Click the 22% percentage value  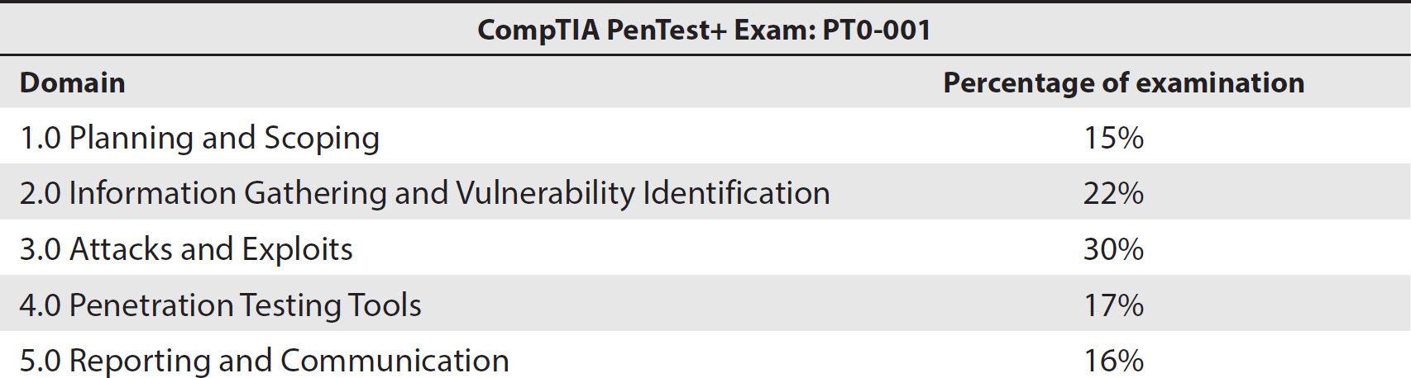(x=1113, y=193)
